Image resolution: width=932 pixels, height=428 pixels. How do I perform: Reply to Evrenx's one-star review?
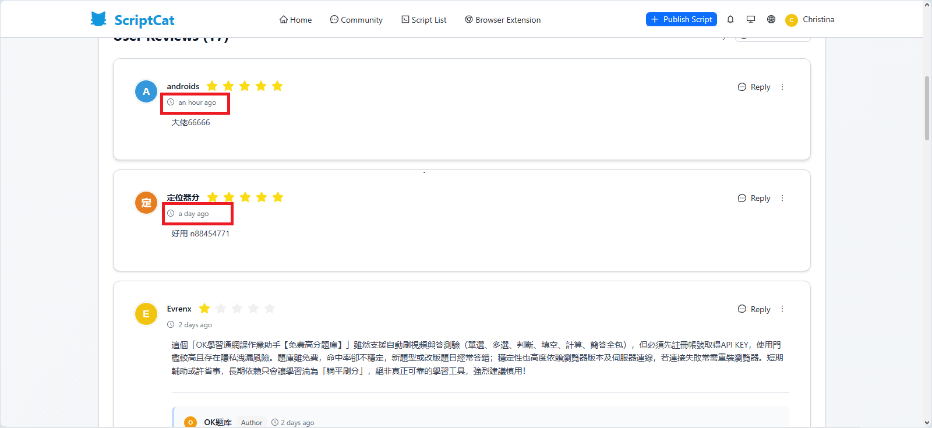tap(754, 309)
